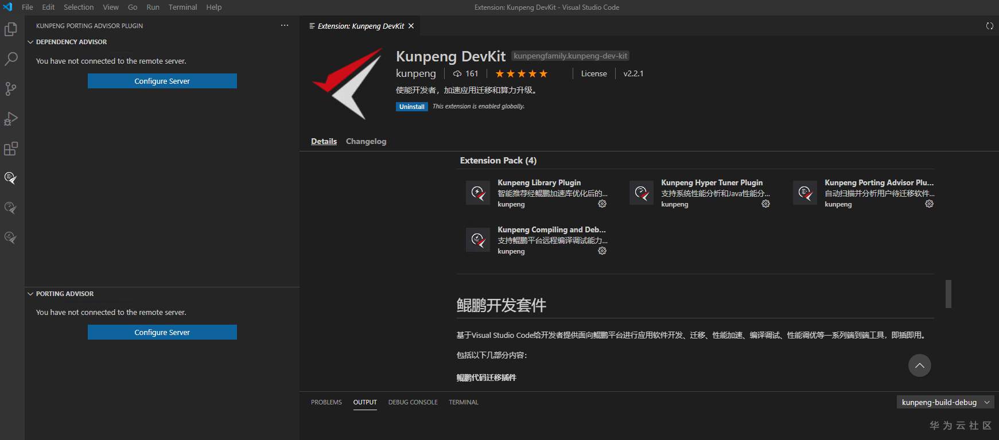Open the Kunpeng Hyper Tuner Plugin gear menu

pos(765,204)
